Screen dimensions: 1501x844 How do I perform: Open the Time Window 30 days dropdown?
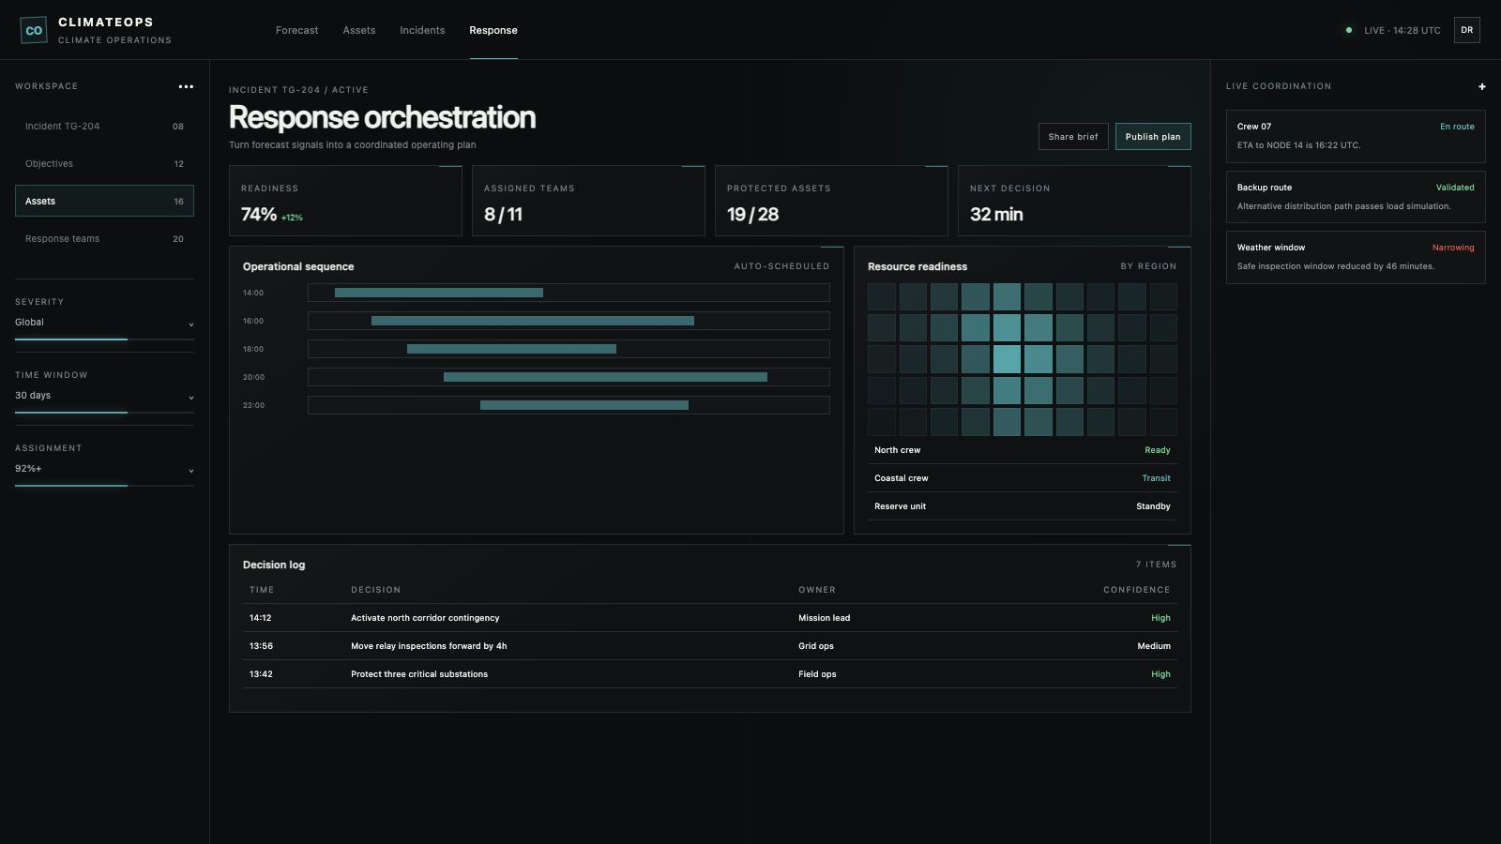point(104,396)
